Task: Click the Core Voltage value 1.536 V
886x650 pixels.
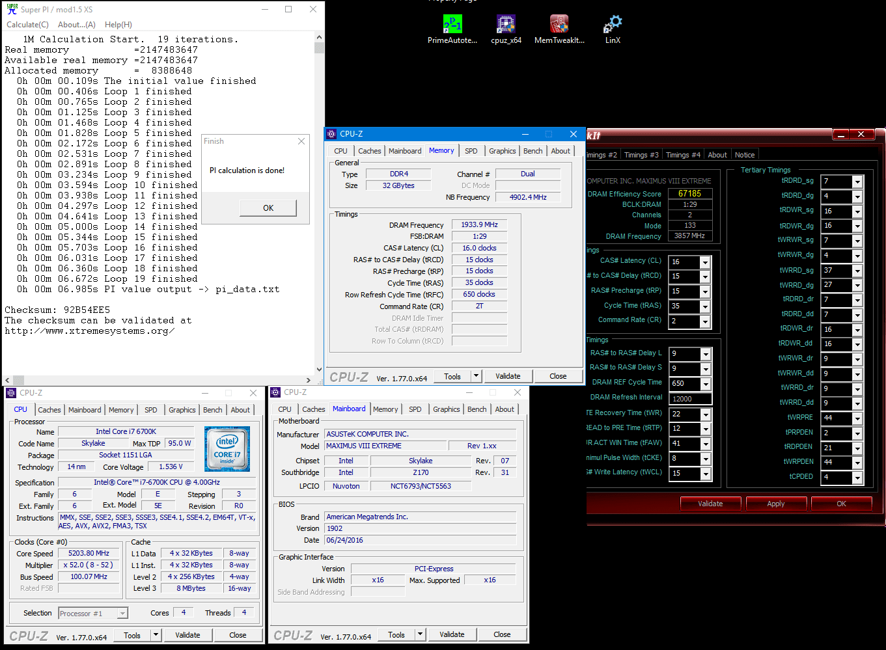Action: click(x=171, y=467)
